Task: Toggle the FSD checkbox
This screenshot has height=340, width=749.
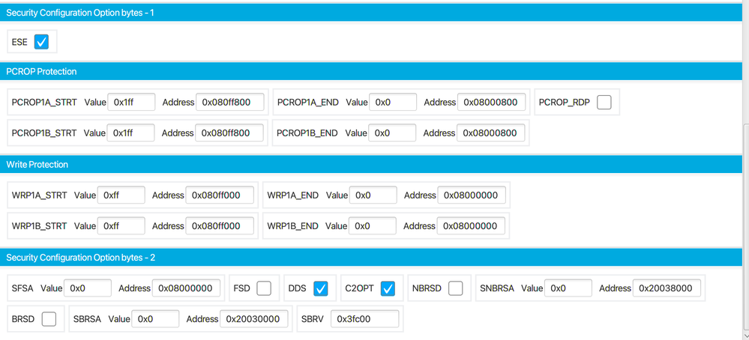Action: (264, 288)
